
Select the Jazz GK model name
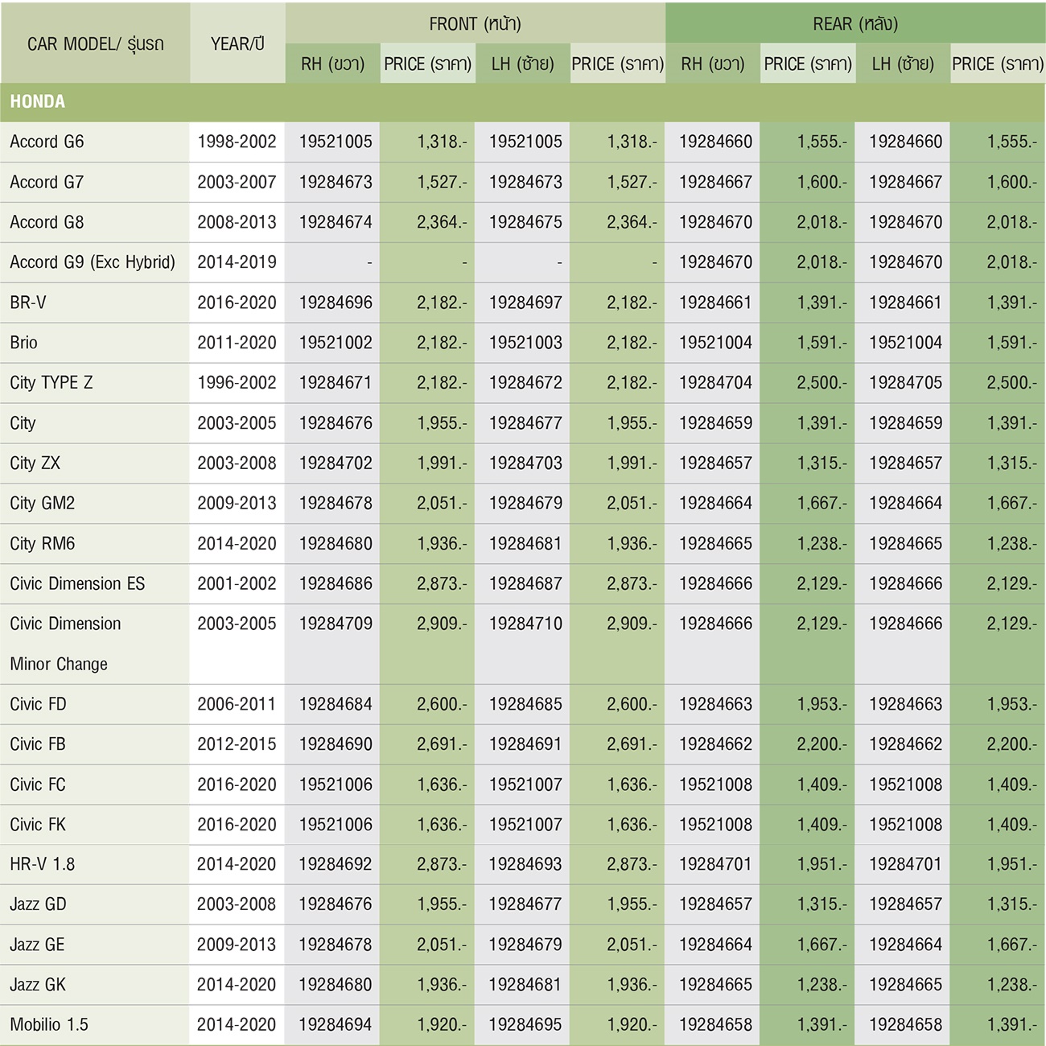tap(39, 985)
